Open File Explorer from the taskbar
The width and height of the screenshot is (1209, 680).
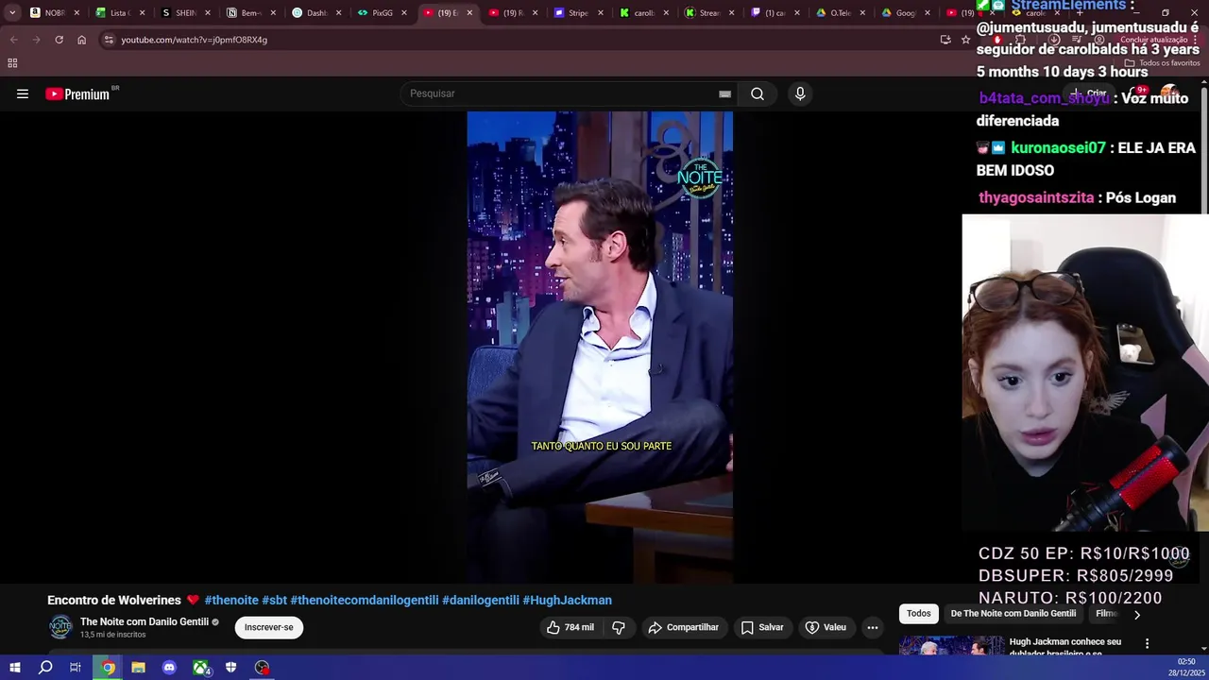click(138, 668)
